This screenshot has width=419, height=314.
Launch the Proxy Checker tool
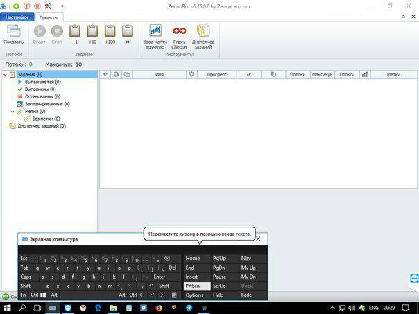[x=180, y=34]
